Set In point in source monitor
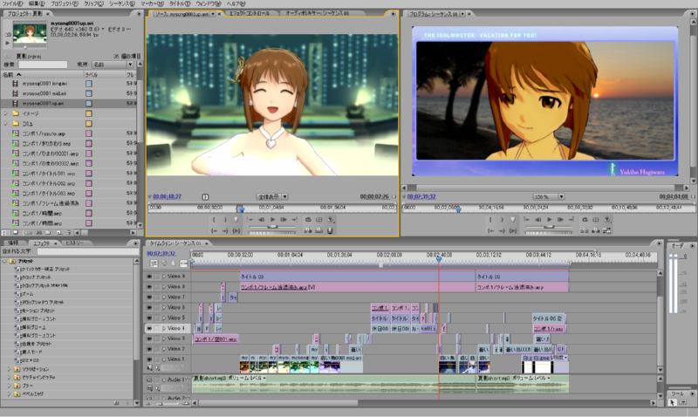The width and height of the screenshot is (698, 417). (214, 219)
